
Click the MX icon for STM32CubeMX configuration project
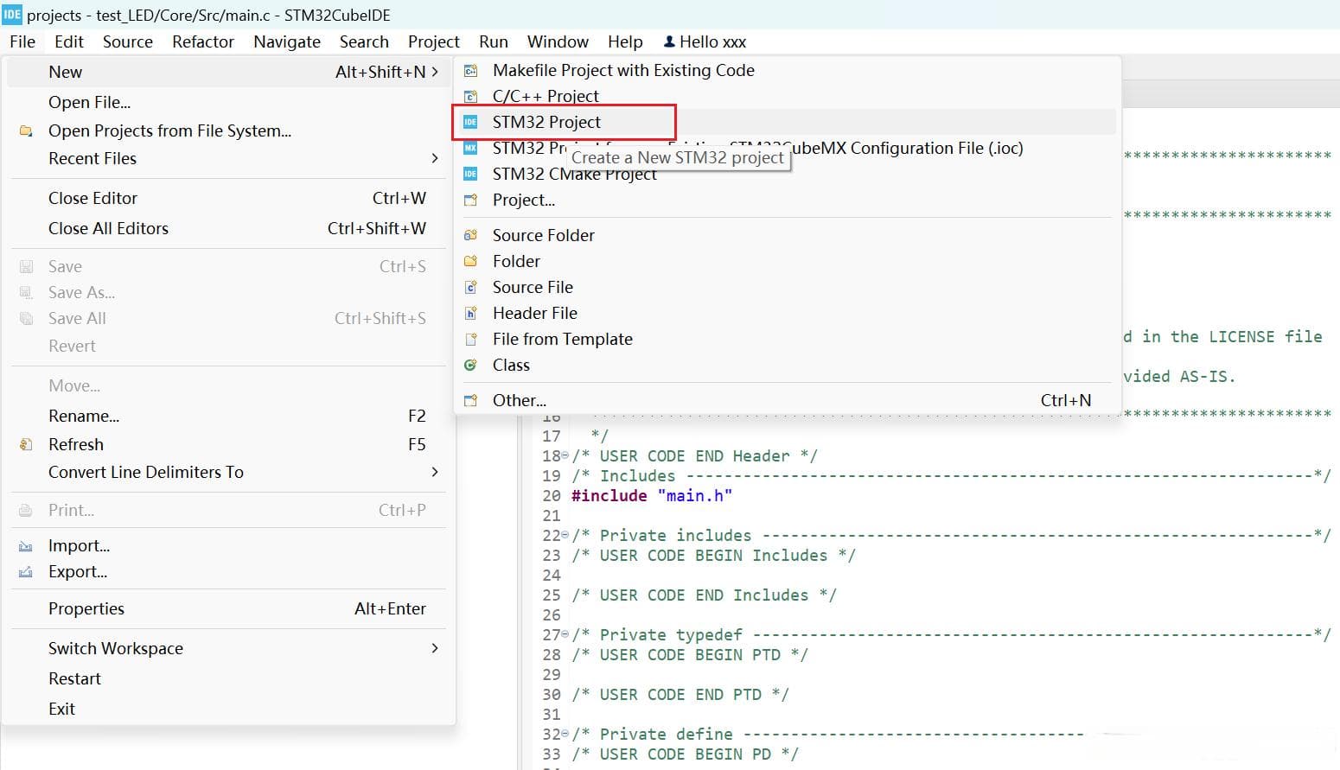(x=470, y=148)
